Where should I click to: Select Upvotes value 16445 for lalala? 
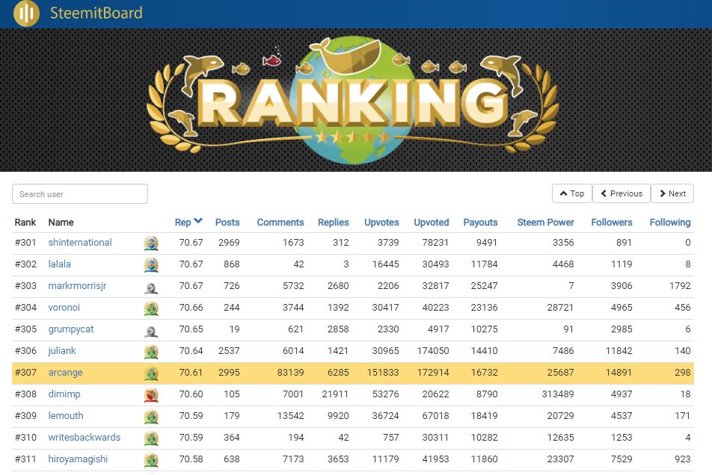pyautogui.click(x=385, y=264)
